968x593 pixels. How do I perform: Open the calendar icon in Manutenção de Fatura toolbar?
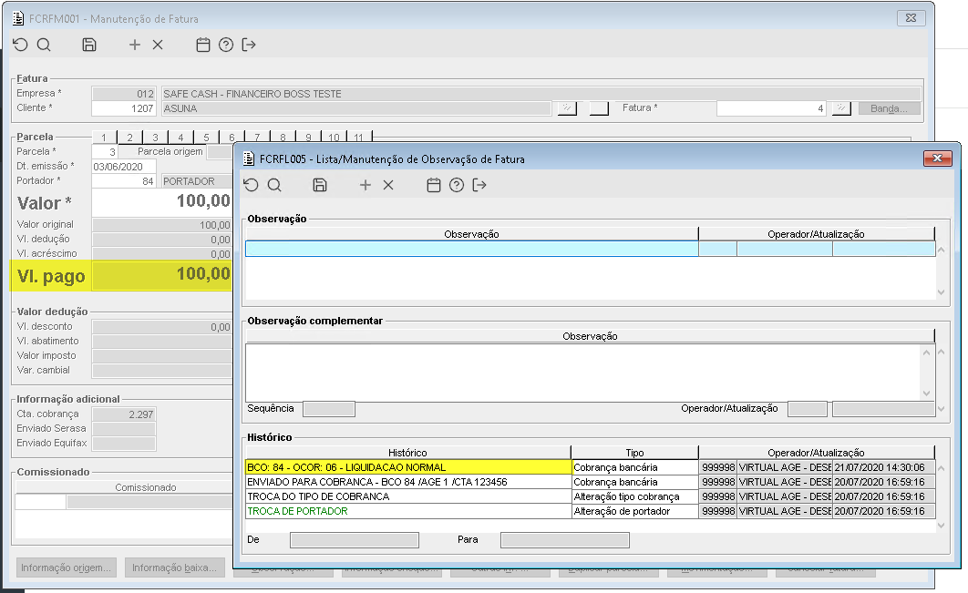pos(203,45)
